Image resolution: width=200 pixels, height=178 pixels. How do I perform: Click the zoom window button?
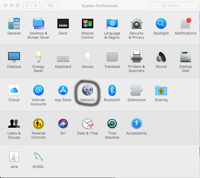(18, 5)
